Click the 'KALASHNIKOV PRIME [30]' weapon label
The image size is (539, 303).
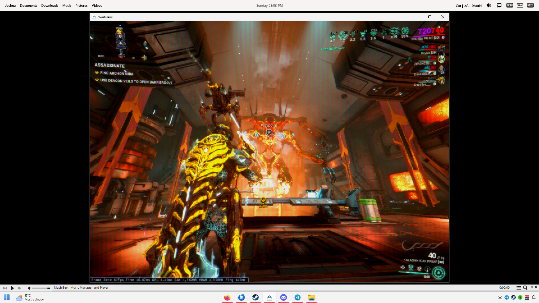[424, 261]
